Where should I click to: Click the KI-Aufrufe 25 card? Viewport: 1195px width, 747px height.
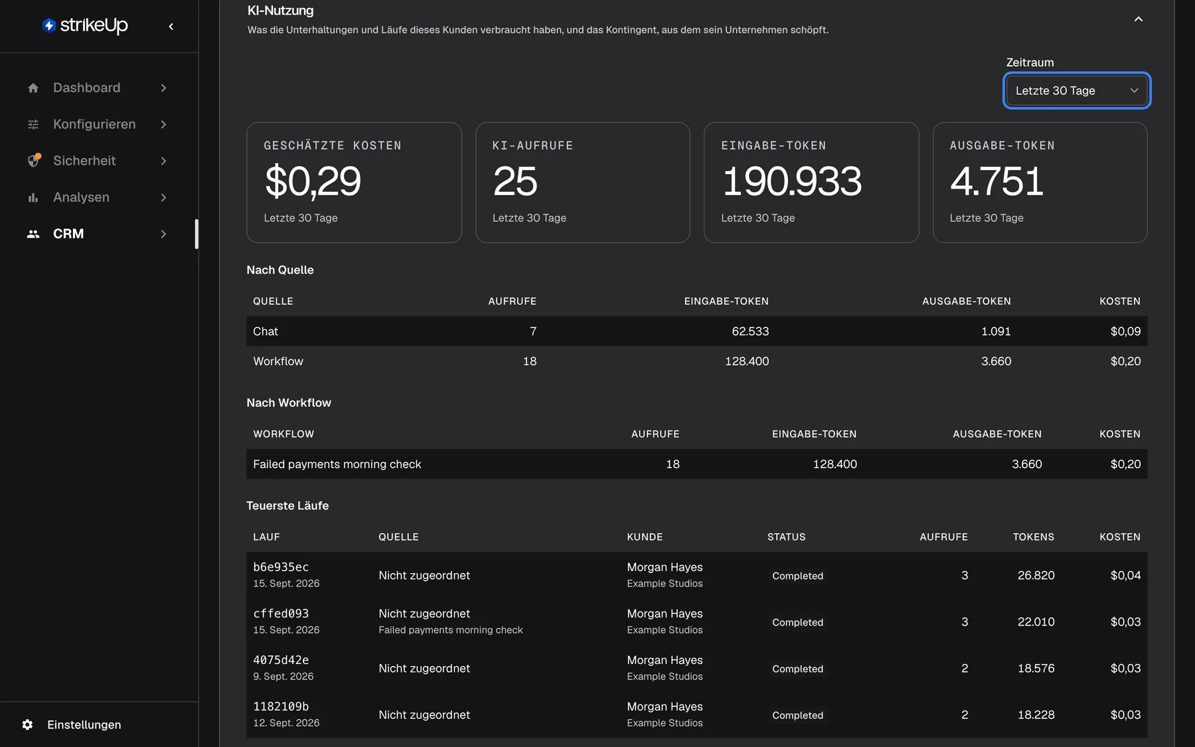pos(583,183)
